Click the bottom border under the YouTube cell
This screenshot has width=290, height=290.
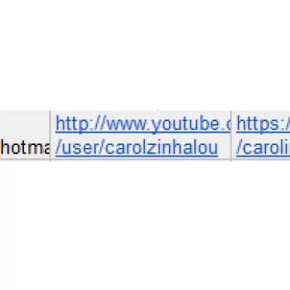pos(141,159)
